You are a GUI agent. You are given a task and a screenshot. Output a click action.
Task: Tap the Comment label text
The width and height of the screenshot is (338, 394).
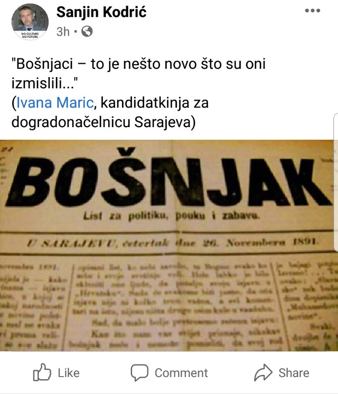tap(181, 373)
